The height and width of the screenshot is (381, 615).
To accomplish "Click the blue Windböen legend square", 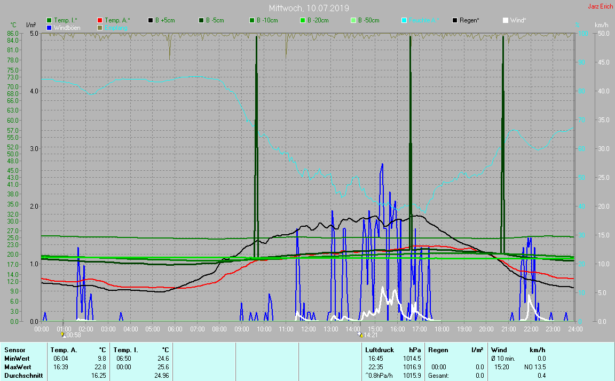I will point(50,27).
